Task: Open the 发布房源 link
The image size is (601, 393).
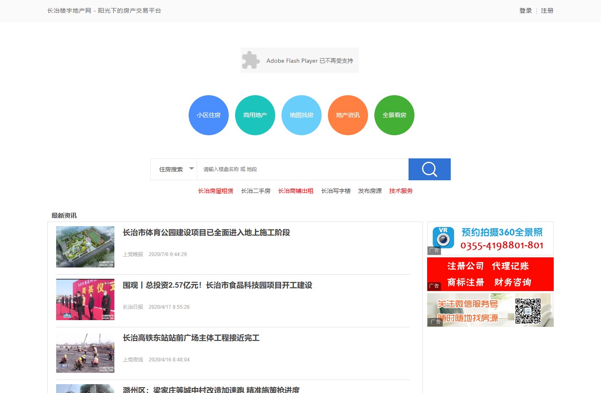Action: pos(370,191)
